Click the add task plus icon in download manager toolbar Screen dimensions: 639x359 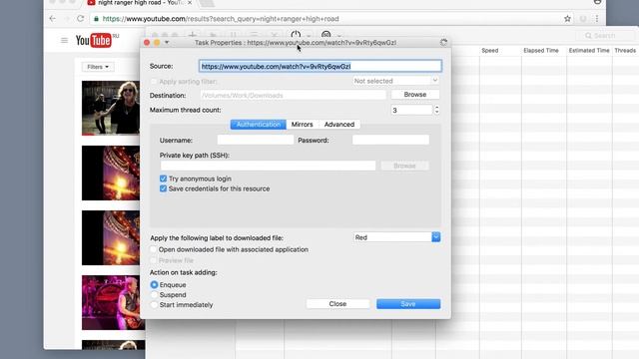click(193, 35)
